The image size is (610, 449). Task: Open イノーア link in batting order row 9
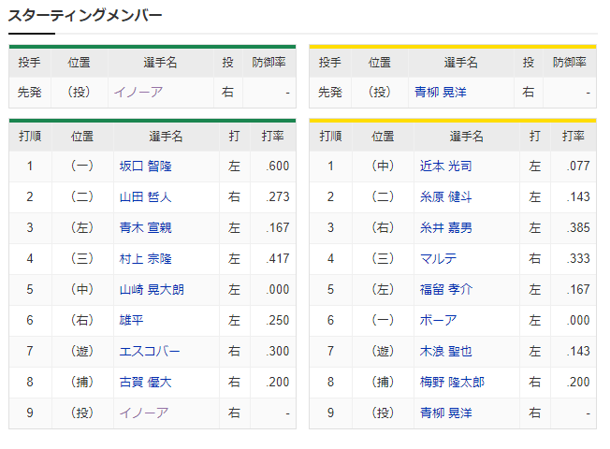click(144, 413)
